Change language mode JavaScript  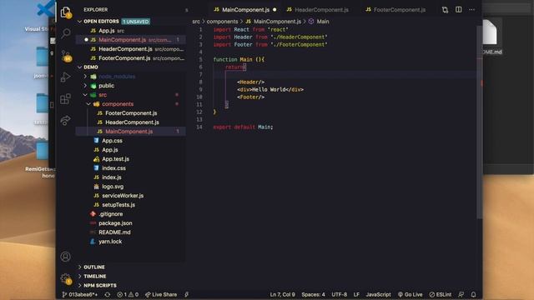378,294
